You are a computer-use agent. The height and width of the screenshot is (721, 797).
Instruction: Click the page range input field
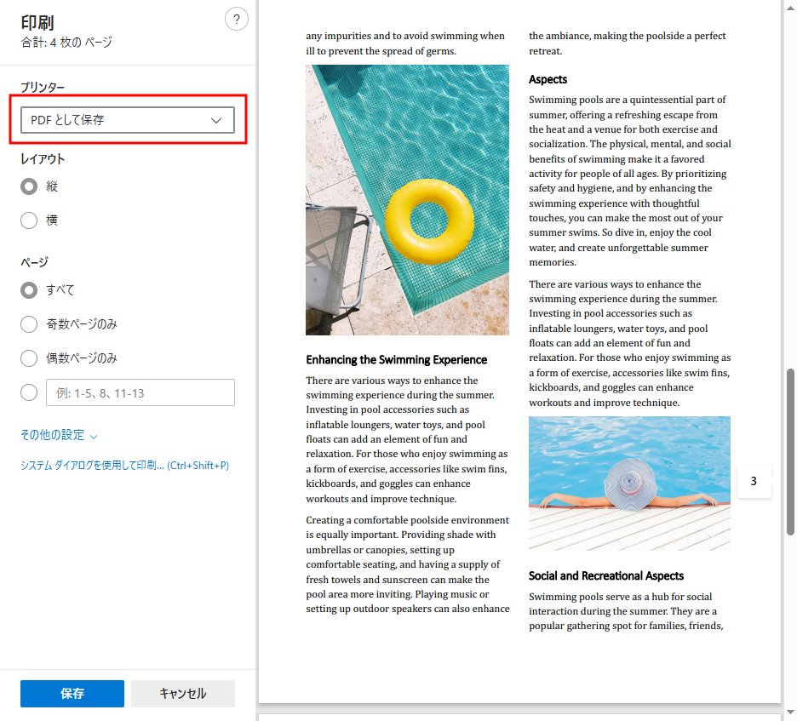pos(139,392)
